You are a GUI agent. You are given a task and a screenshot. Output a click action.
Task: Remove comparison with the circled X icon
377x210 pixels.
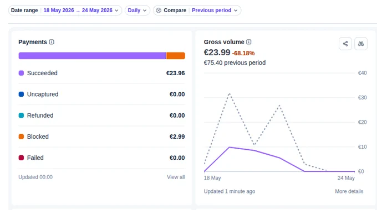point(159,11)
